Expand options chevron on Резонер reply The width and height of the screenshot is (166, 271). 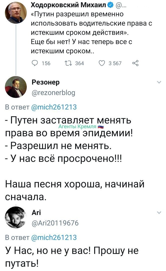pyautogui.click(x=159, y=83)
